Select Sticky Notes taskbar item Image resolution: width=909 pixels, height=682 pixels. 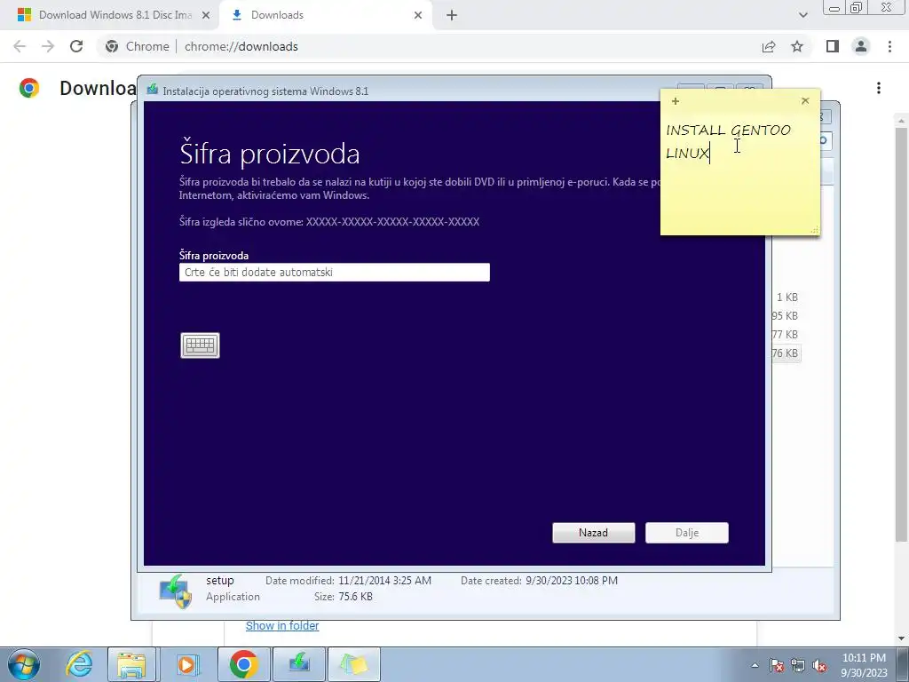click(x=354, y=664)
